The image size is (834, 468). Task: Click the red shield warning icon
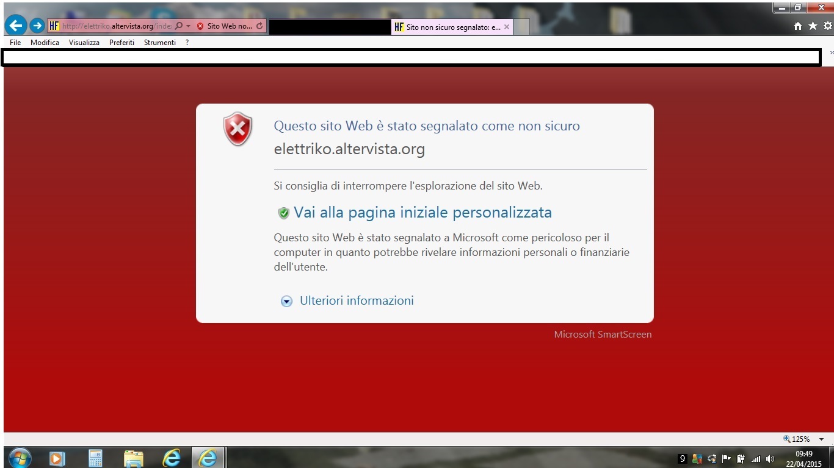238,129
